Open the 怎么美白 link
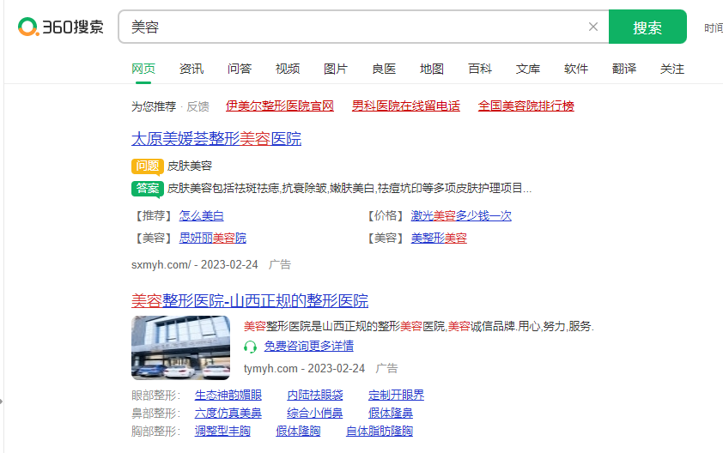 pos(202,215)
